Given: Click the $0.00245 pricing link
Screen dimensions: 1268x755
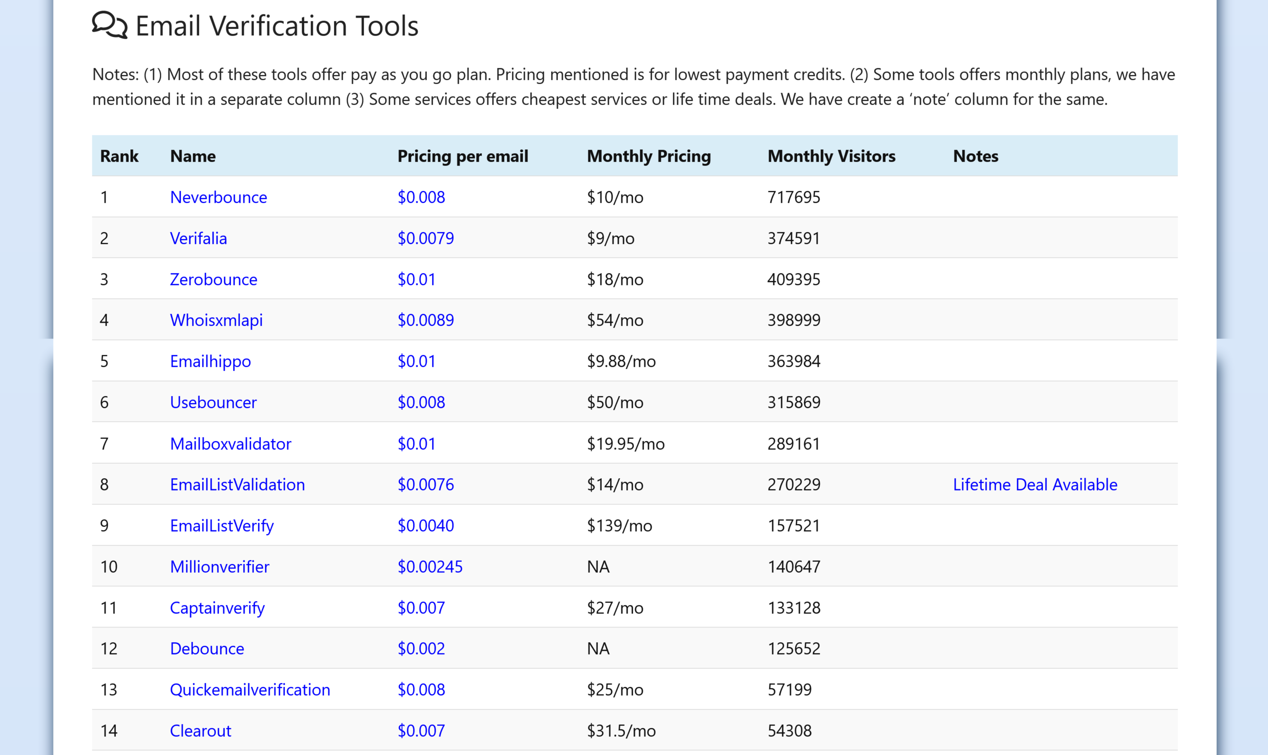Looking at the screenshot, I should pos(430,567).
